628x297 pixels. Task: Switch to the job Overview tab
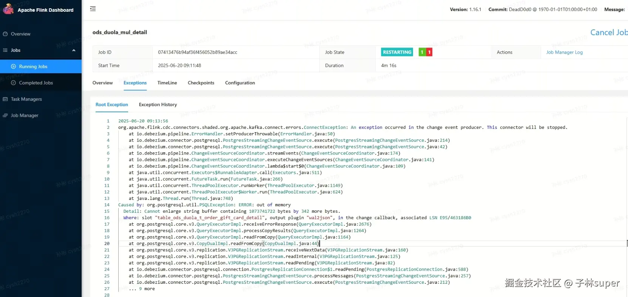point(102,83)
